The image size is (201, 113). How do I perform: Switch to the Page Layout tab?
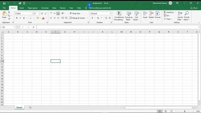click(33, 8)
